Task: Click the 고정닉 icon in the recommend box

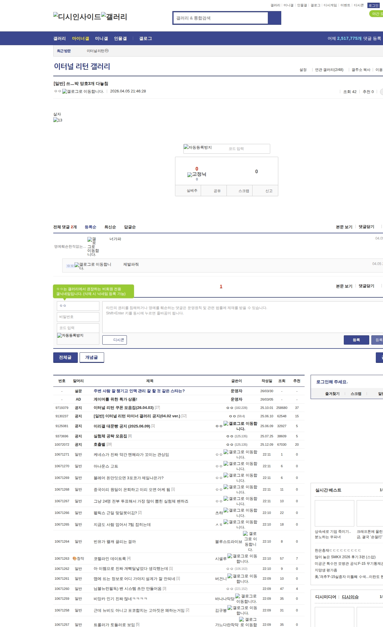Action: [190, 175]
